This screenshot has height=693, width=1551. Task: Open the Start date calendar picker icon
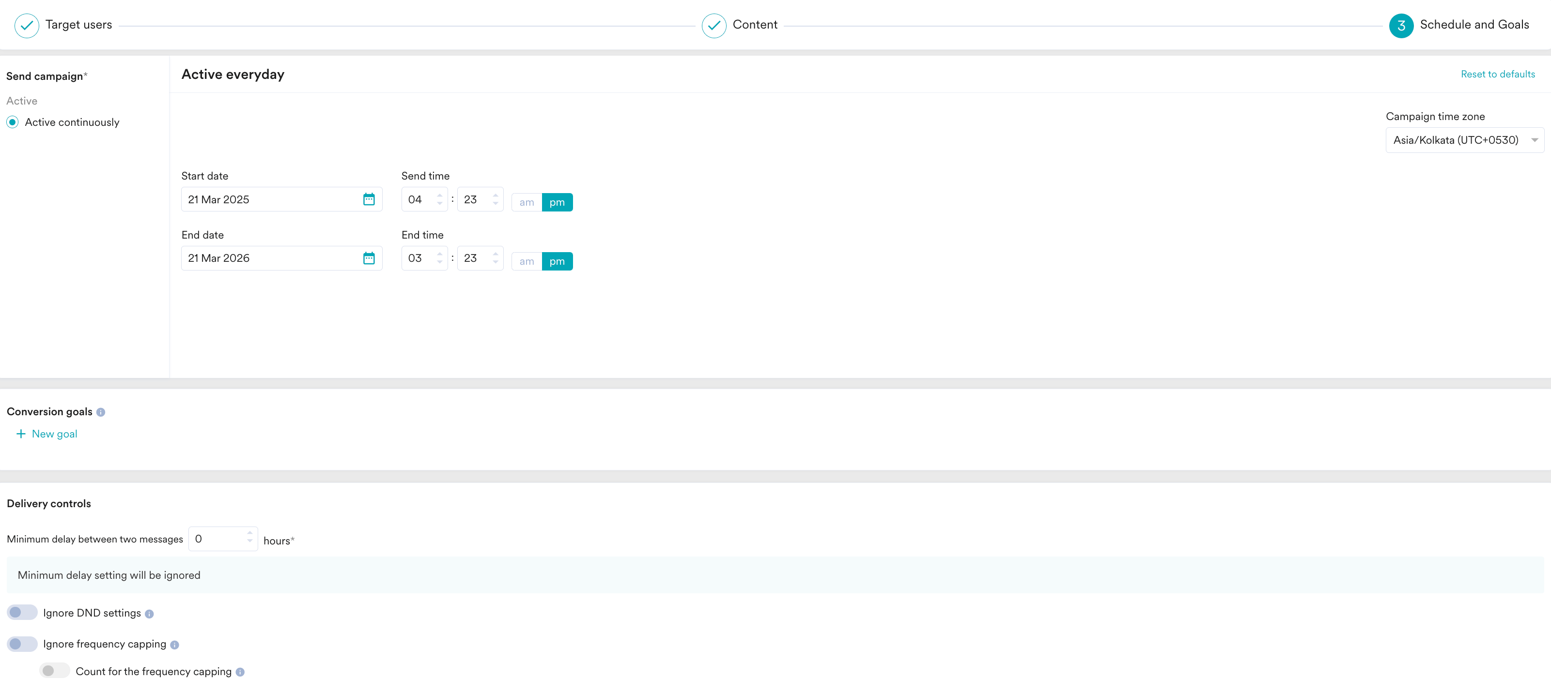(x=369, y=199)
